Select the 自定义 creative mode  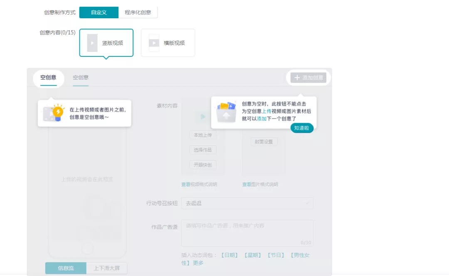[99, 12]
